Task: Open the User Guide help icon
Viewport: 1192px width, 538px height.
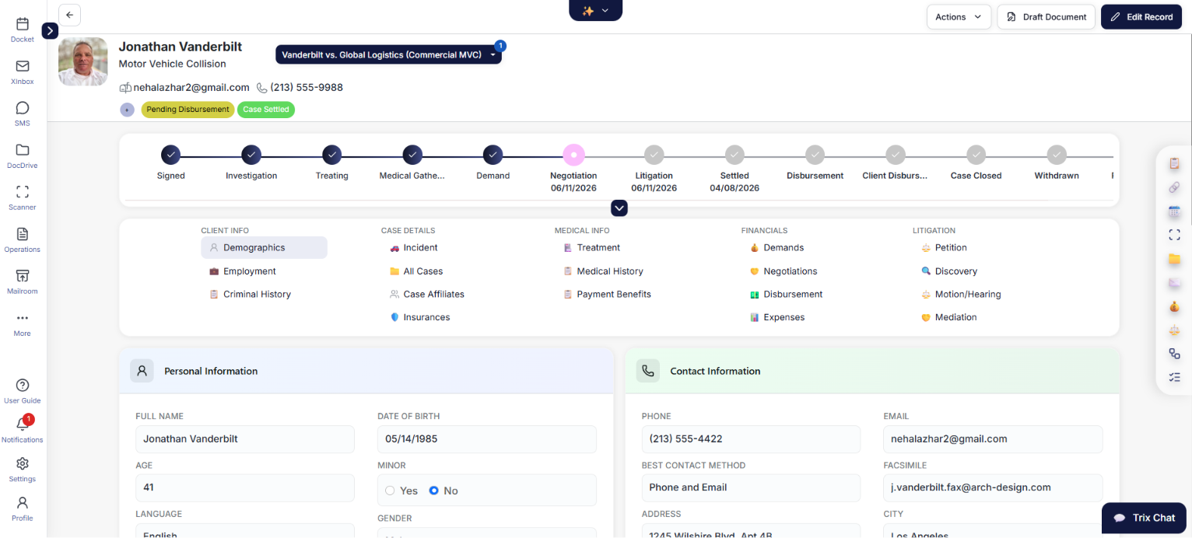Action: (23, 391)
